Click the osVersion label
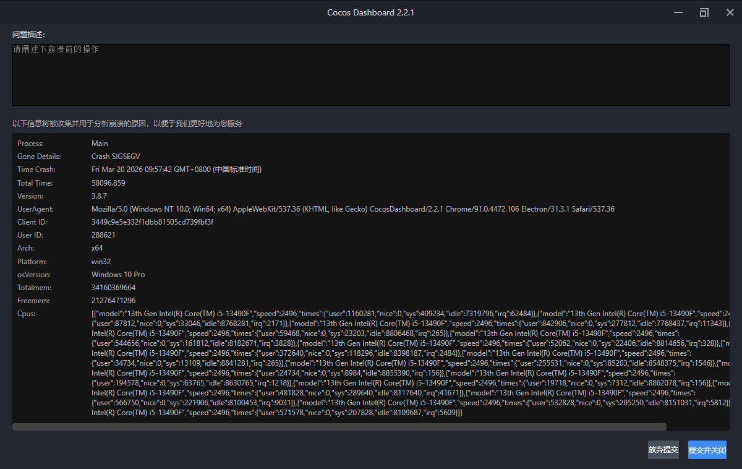The height and width of the screenshot is (469, 742). click(x=34, y=275)
